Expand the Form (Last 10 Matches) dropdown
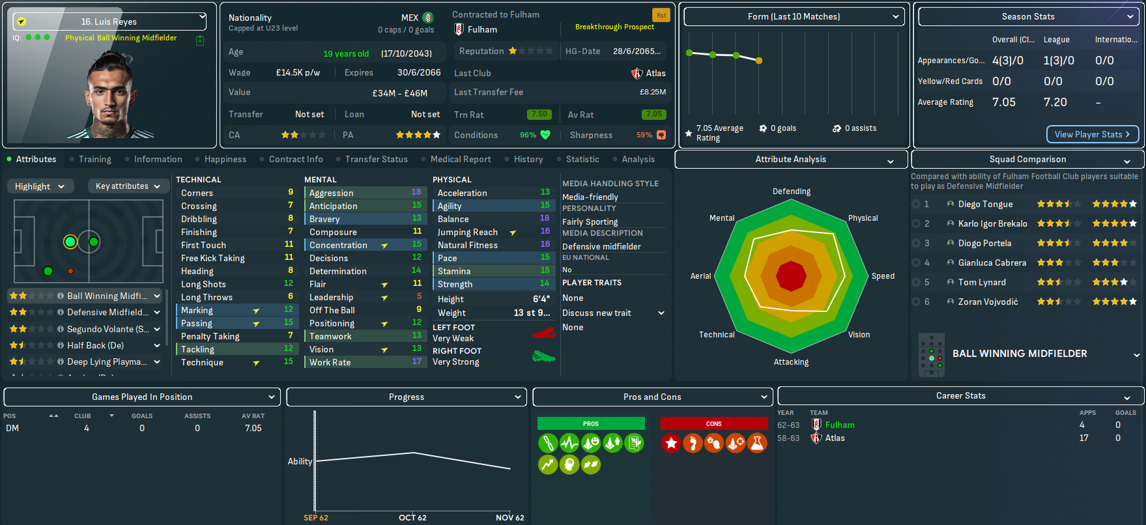 tap(794, 17)
